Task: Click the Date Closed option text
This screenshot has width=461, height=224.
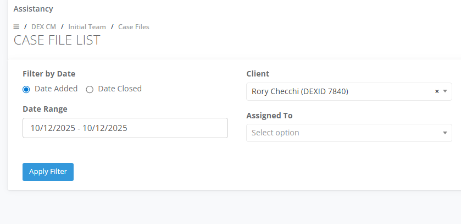Action: pyautogui.click(x=120, y=89)
